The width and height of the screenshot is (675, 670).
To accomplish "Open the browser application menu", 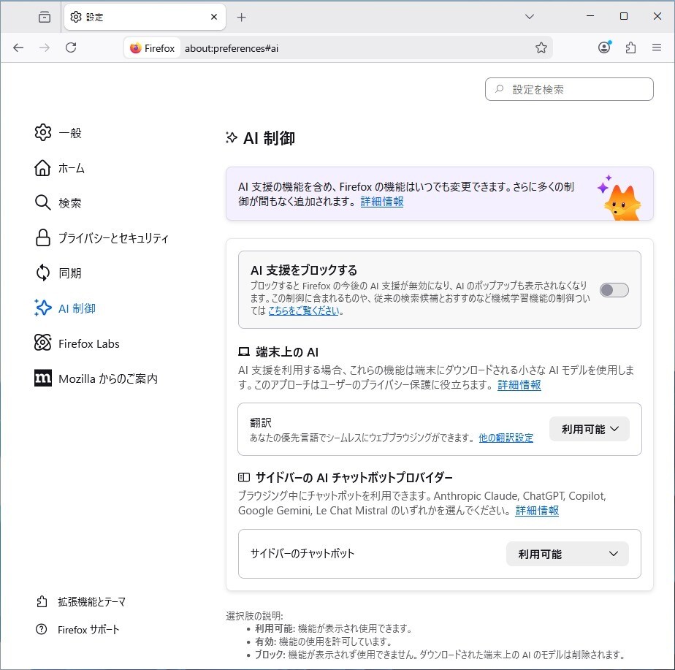I will (657, 47).
